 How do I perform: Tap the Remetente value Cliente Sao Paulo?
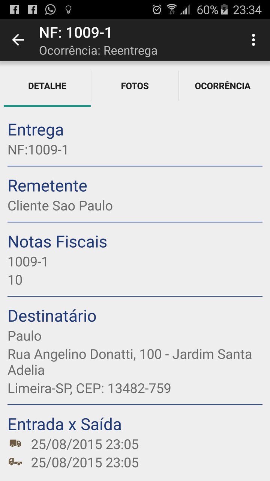[x=60, y=206]
